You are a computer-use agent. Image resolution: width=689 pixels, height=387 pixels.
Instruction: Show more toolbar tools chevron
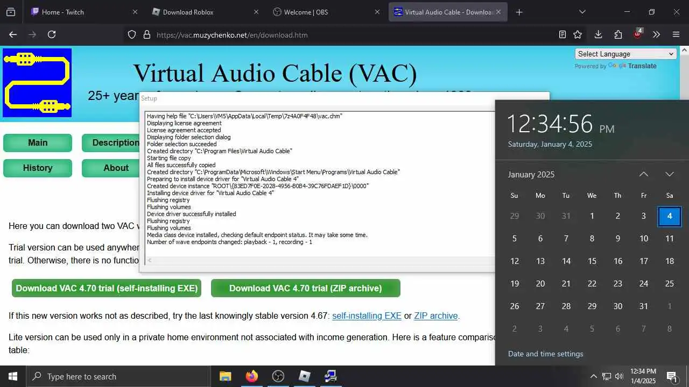[656, 34]
